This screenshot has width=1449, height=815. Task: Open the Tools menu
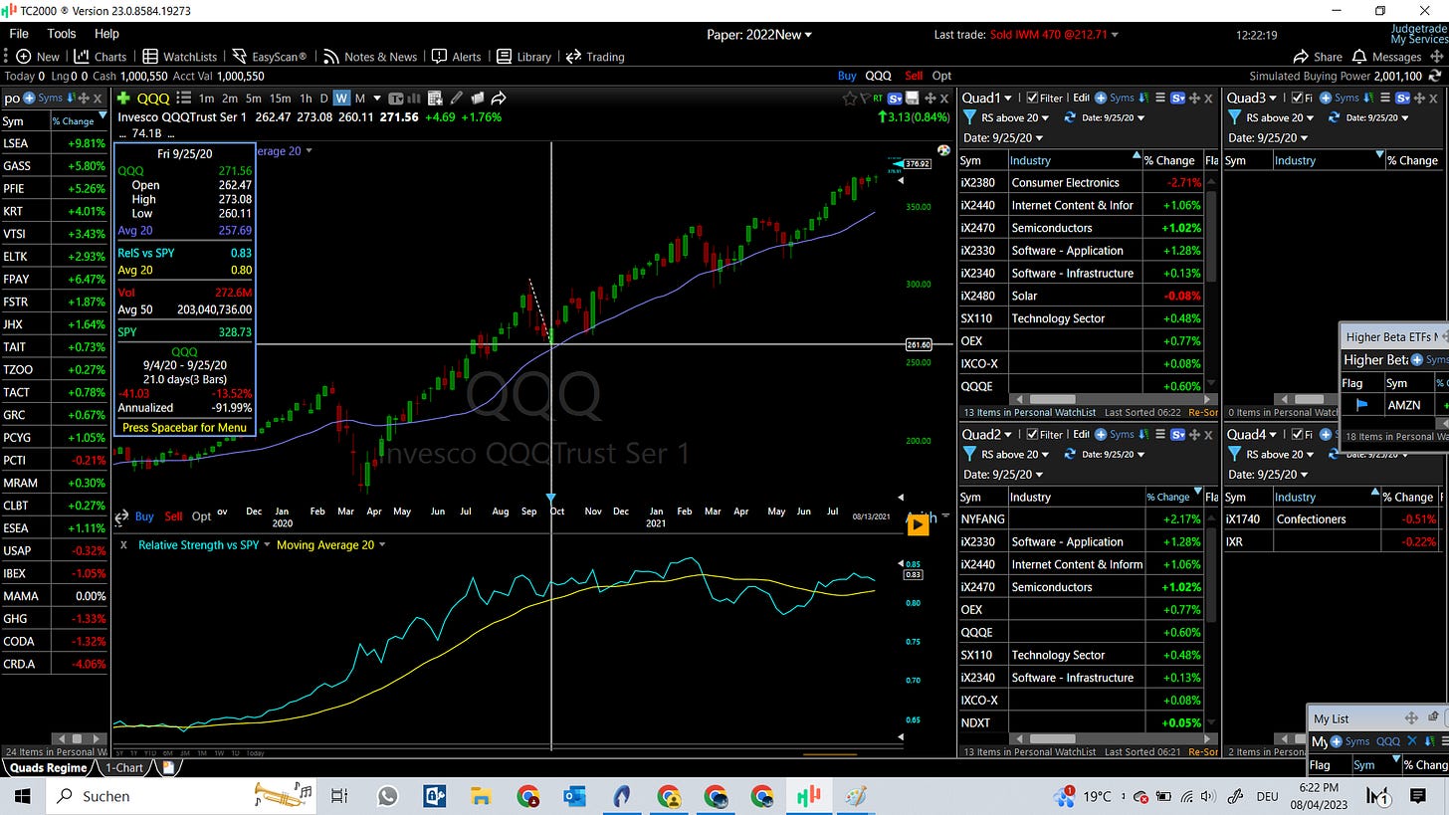(61, 33)
